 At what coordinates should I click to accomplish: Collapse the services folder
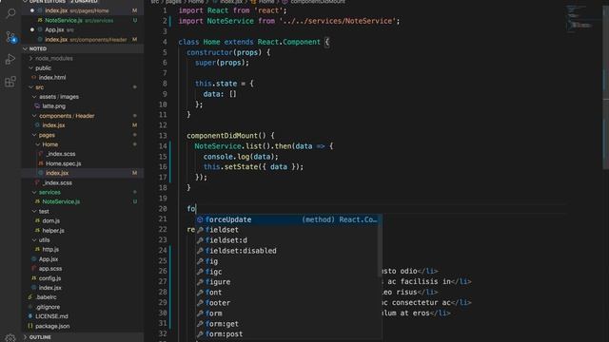point(49,192)
